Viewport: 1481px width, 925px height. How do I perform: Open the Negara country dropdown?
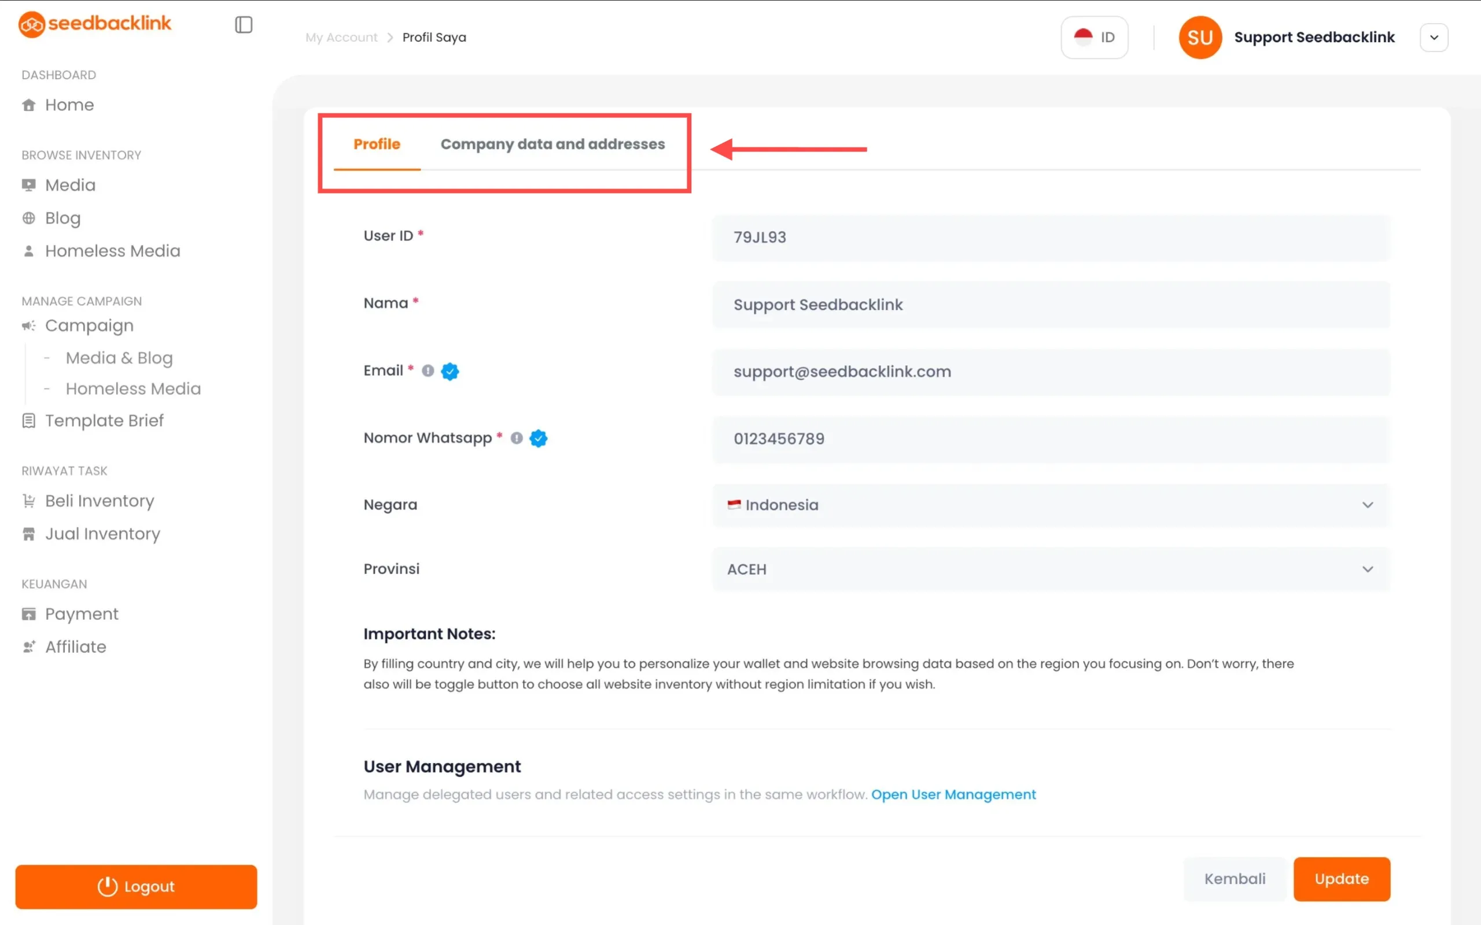pyautogui.click(x=1051, y=505)
